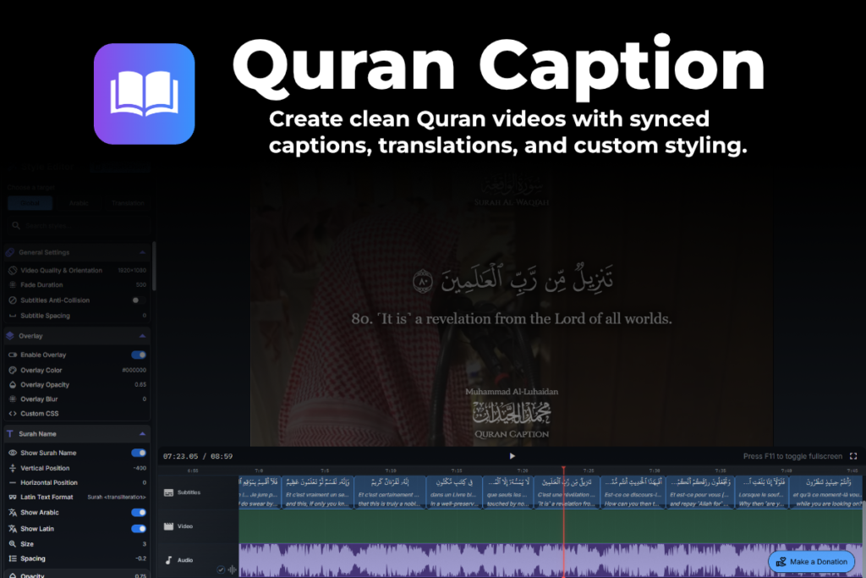Click the Overlay Blur icon
The width and height of the screenshot is (866, 578).
point(13,399)
